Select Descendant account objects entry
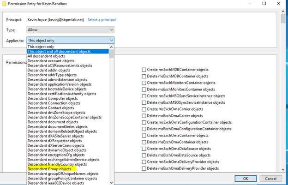The height and width of the screenshot is (185, 288). 68,61
